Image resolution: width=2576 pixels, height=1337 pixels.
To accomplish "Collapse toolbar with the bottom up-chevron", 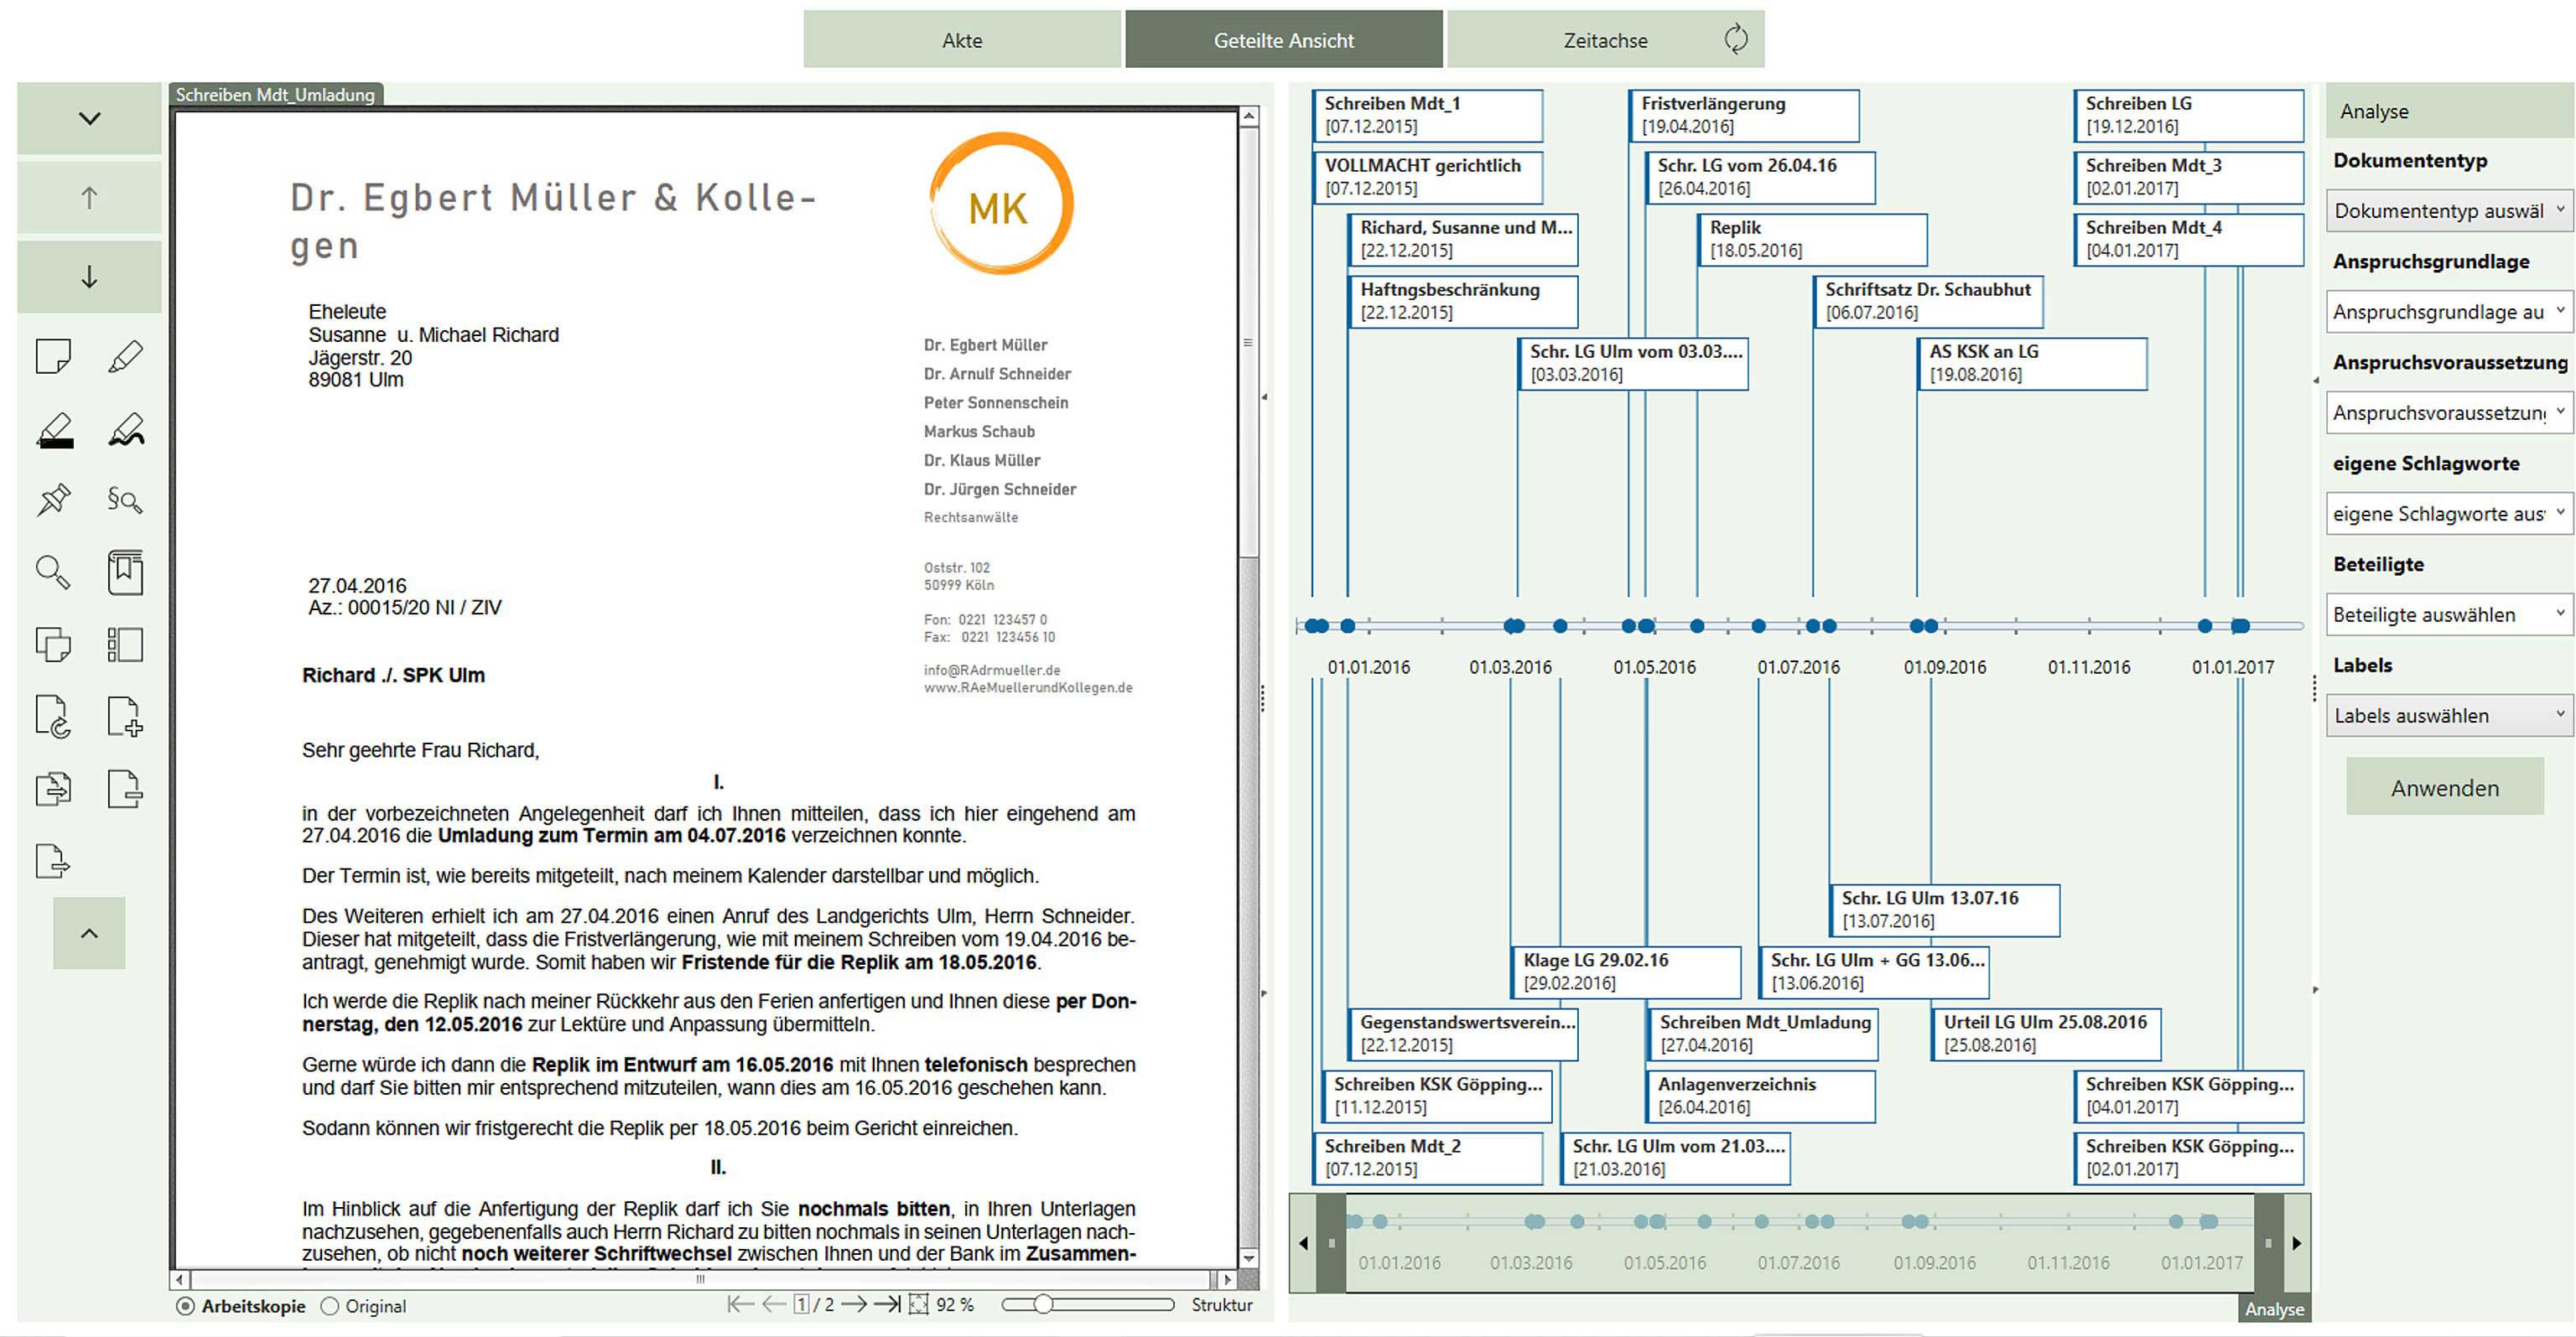I will point(89,933).
